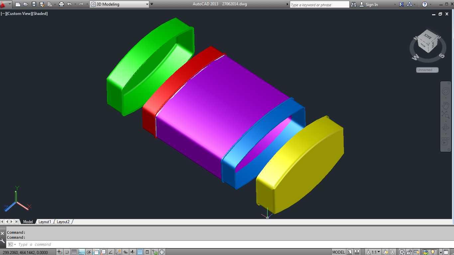The width and height of the screenshot is (454, 255).
Task: Click Quick View Layouts icon
Action: point(350,252)
